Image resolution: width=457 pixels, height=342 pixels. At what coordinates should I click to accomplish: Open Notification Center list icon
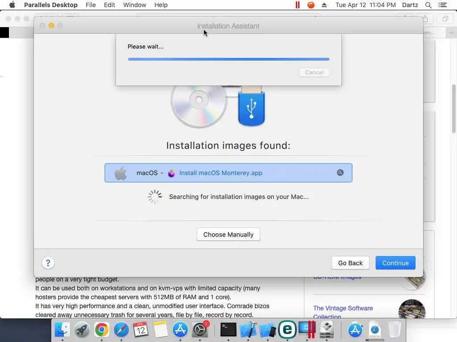point(442,5)
